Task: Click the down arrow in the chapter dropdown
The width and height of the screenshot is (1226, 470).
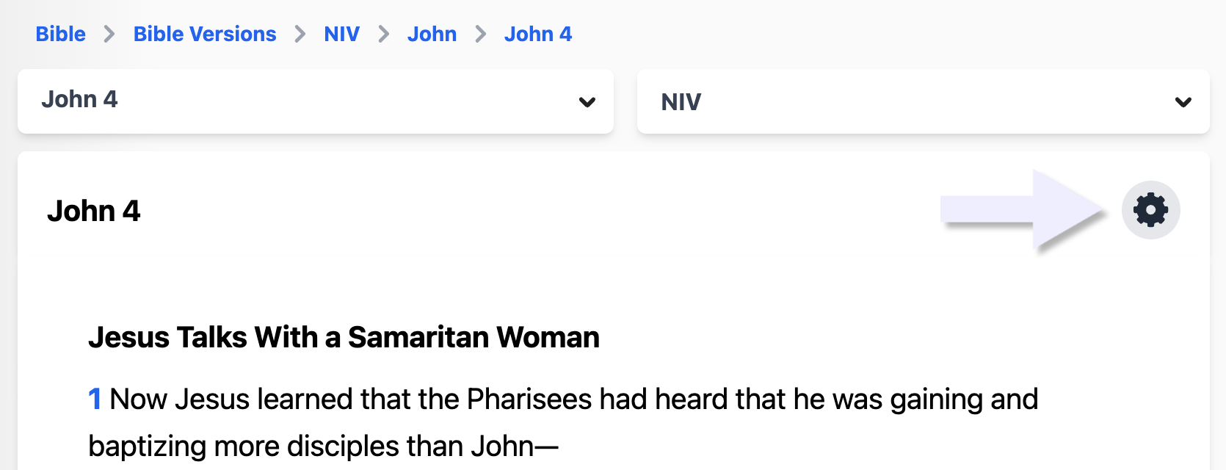Action: [x=587, y=102]
